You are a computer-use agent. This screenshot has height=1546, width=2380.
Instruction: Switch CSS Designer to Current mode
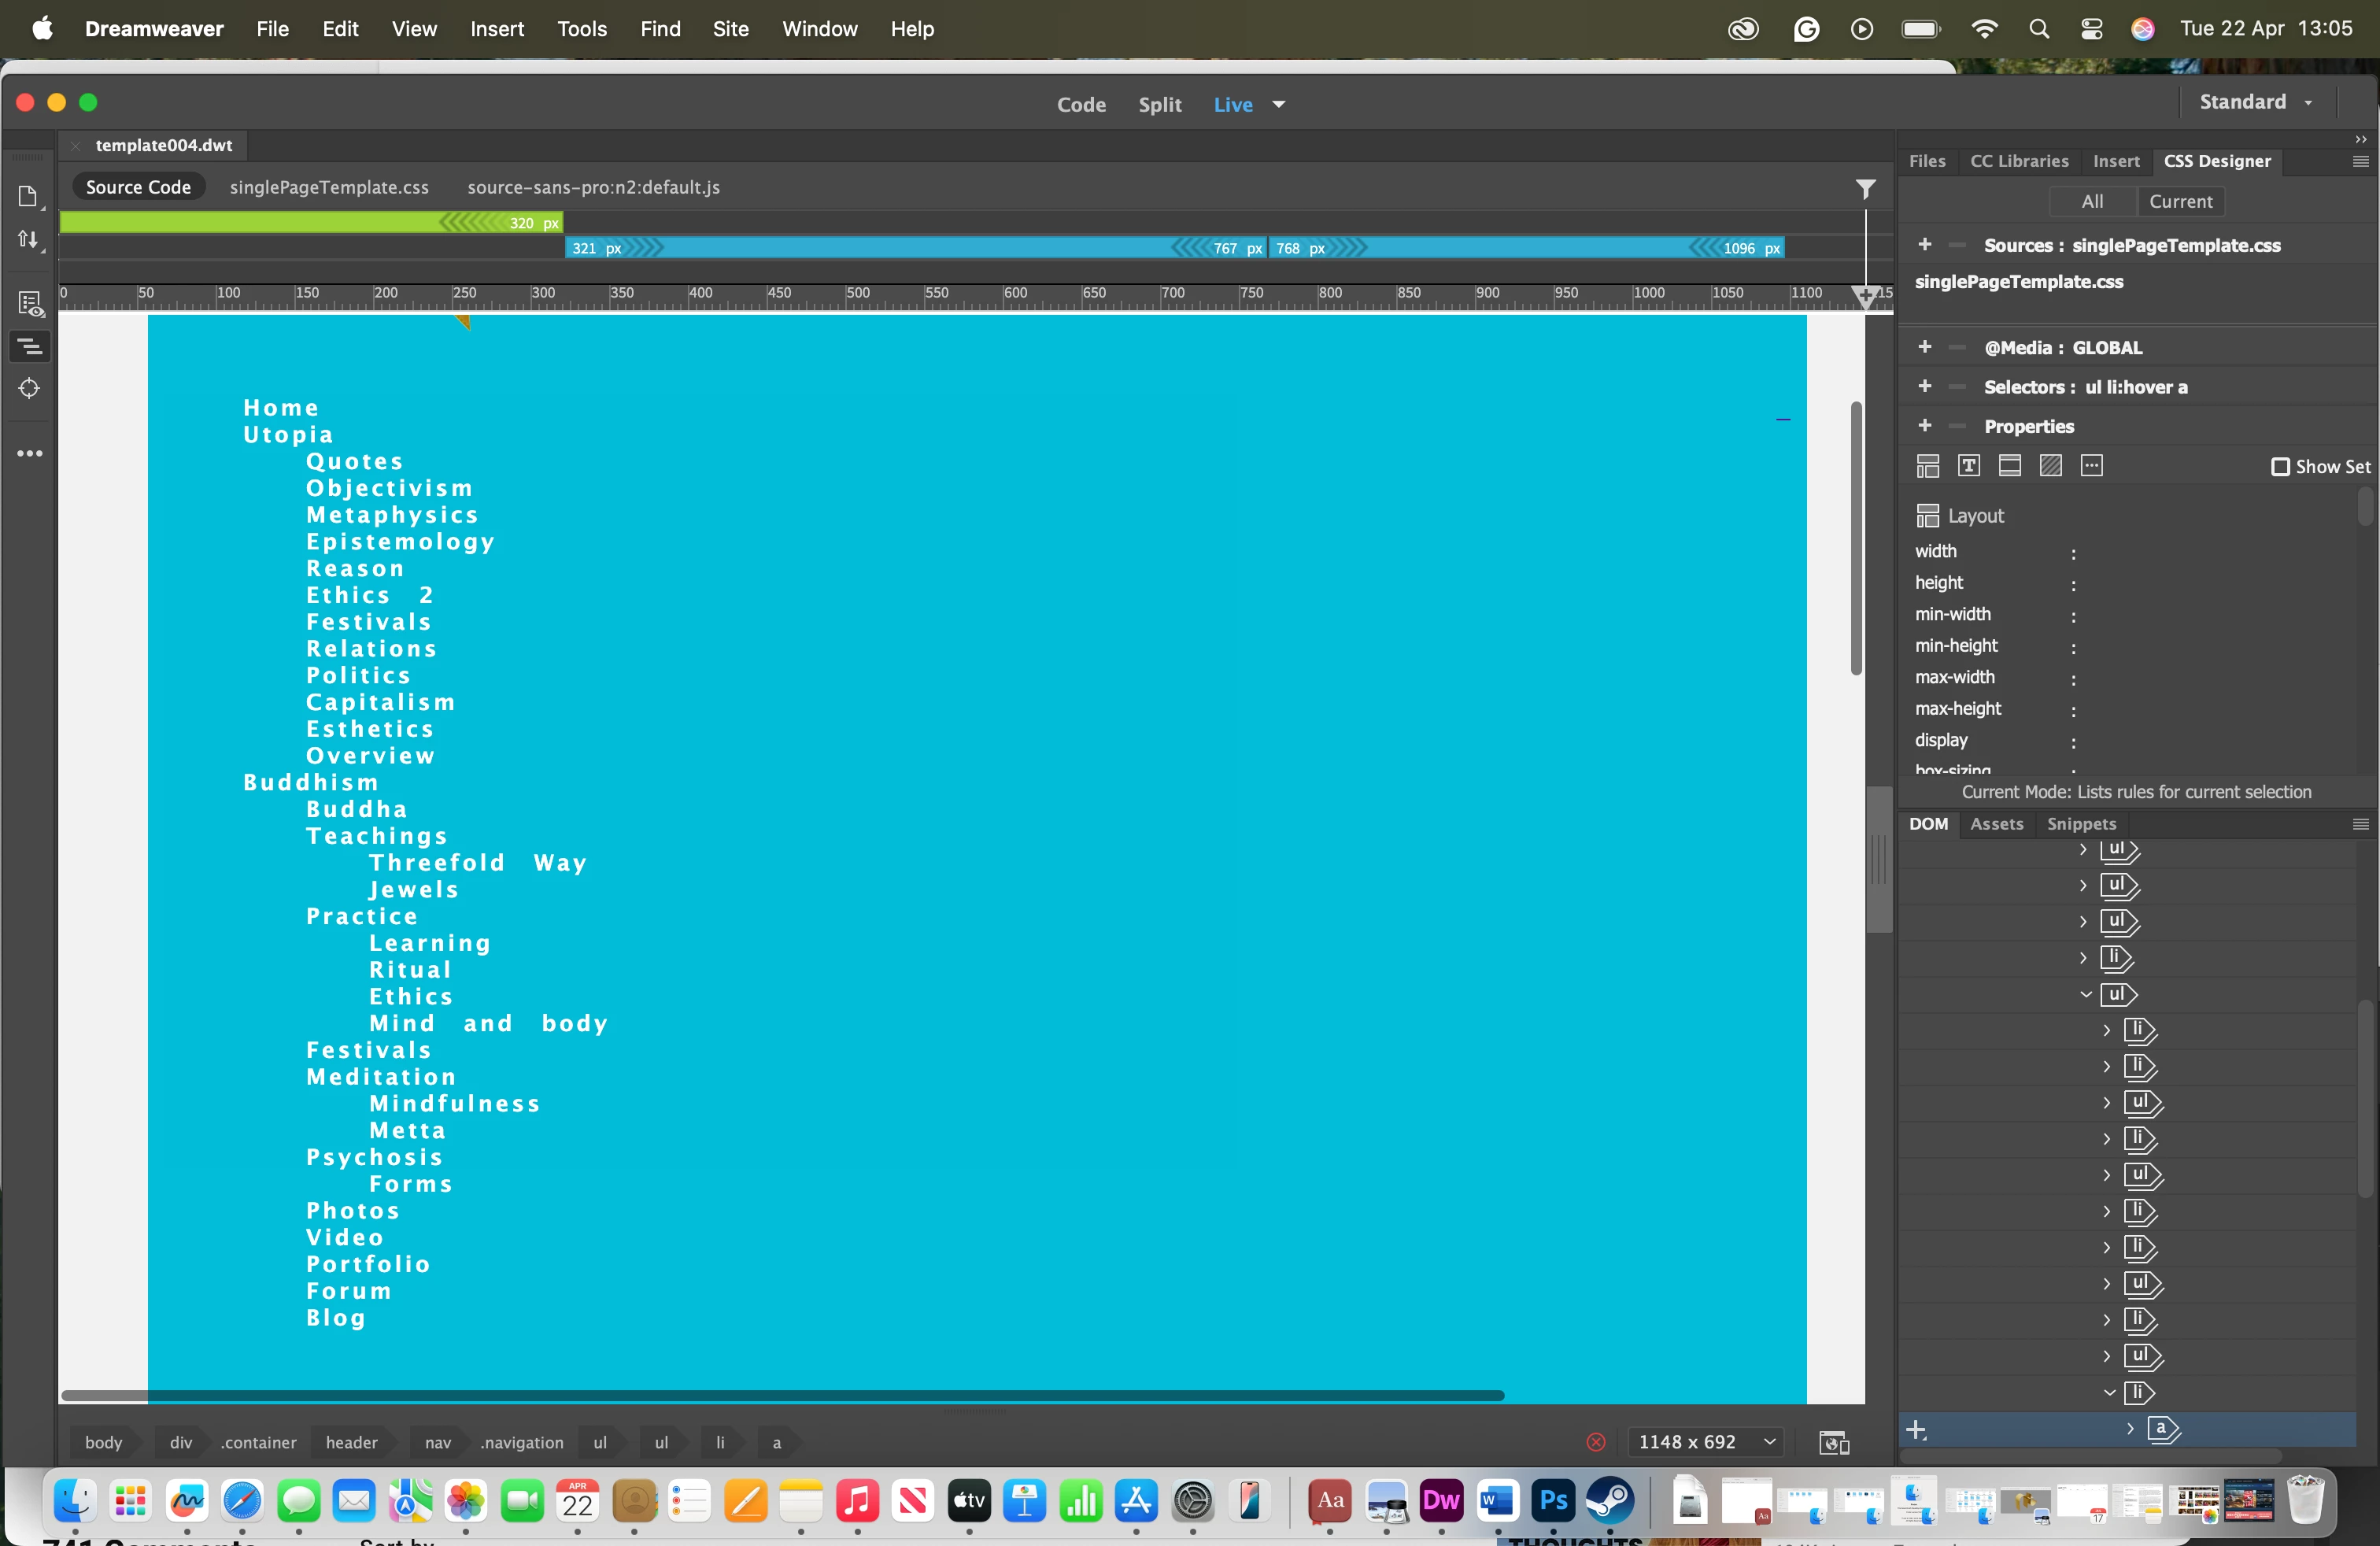(x=2180, y=201)
